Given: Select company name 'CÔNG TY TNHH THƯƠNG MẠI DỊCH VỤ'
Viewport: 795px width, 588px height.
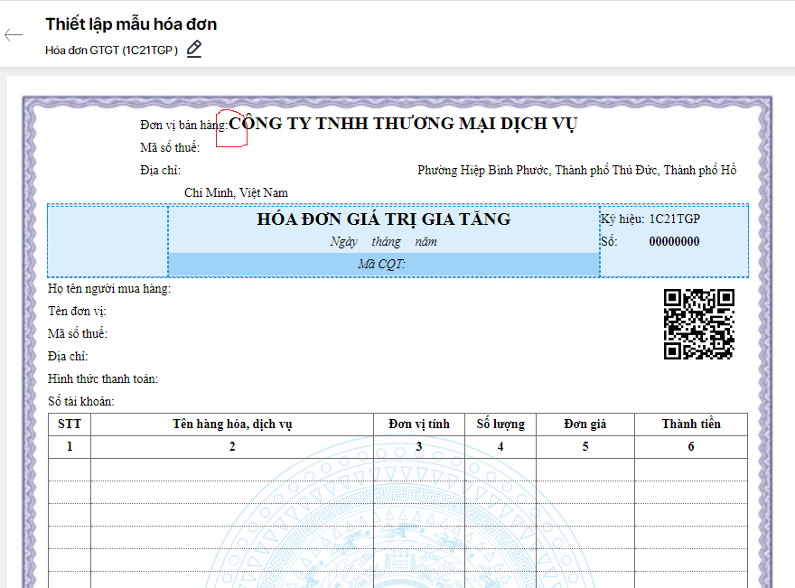Looking at the screenshot, I should point(403,124).
